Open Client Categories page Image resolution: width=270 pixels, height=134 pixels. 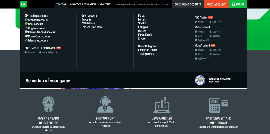click(148, 46)
